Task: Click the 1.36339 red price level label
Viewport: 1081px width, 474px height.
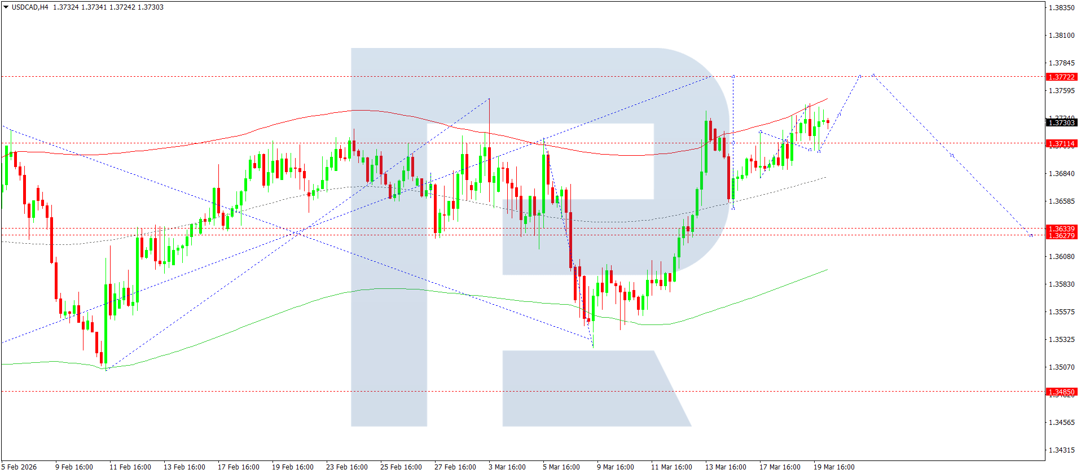Action: click(1061, 229)
